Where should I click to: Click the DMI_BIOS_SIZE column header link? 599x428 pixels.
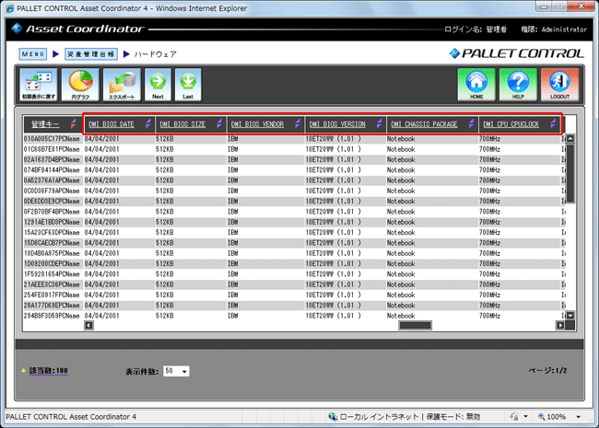tap(182, 124)
